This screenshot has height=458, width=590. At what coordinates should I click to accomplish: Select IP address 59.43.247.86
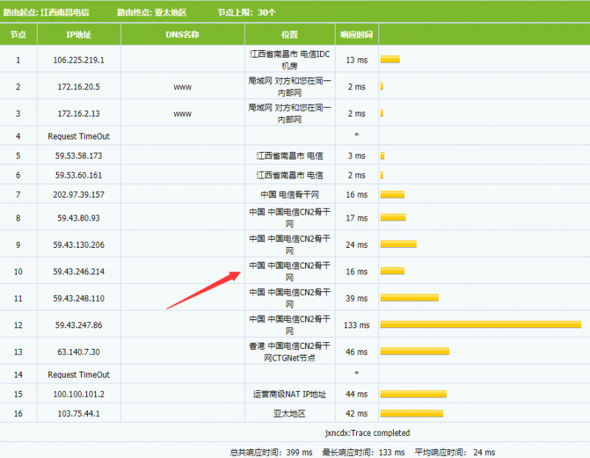(79, 325)
